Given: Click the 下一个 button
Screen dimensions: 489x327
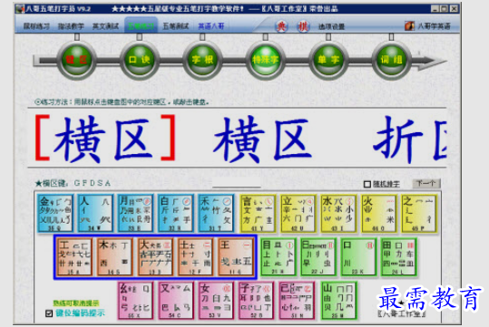Looking at the screenshot, I should 426,184.
